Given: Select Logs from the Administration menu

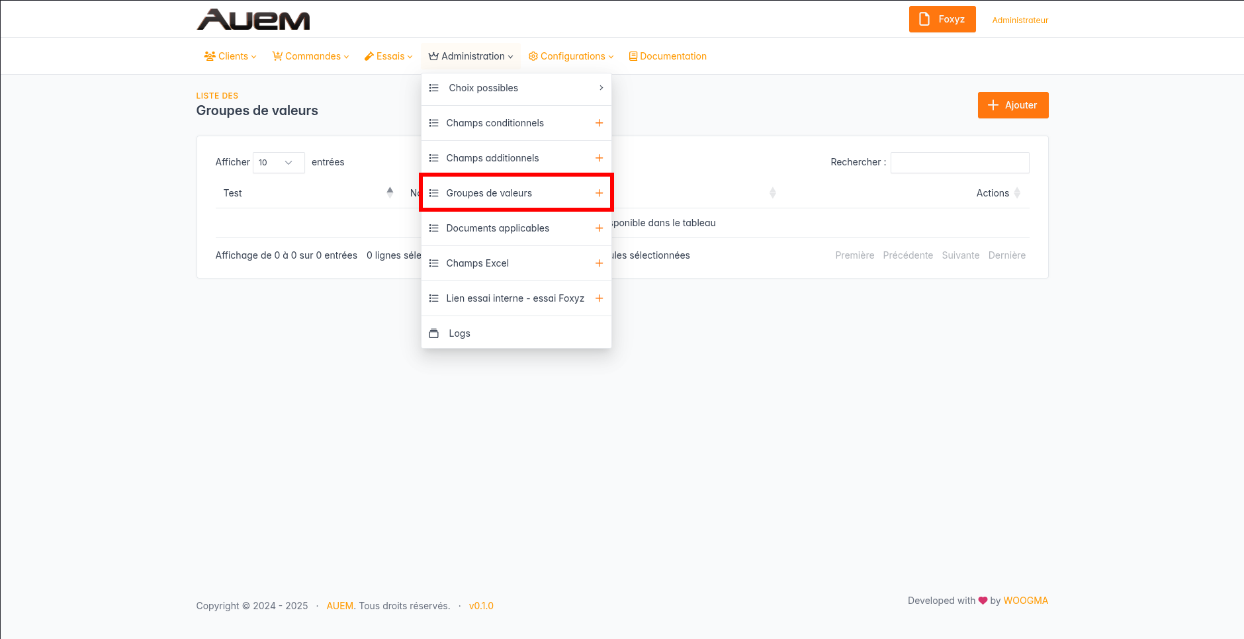Looking at the screenshot, I should (x=459, y=333).
